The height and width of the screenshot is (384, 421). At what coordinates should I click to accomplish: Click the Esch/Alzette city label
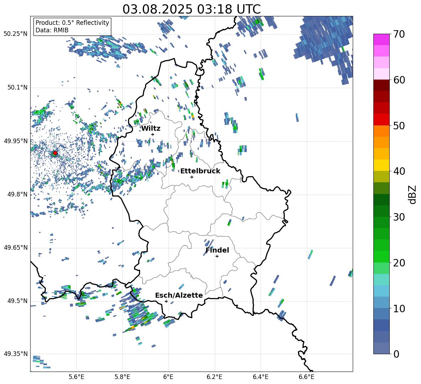coord(179,295)
